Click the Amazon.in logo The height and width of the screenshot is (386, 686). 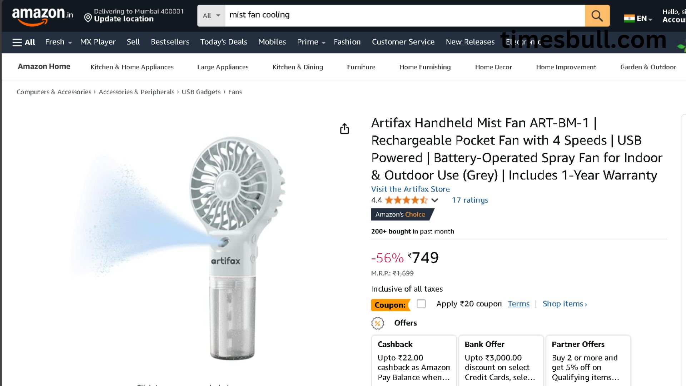coord(42,16)
